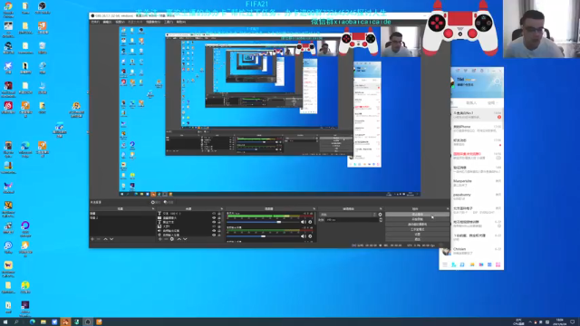
Task: Open source properties gear in Sources panel
Action: 172,239
